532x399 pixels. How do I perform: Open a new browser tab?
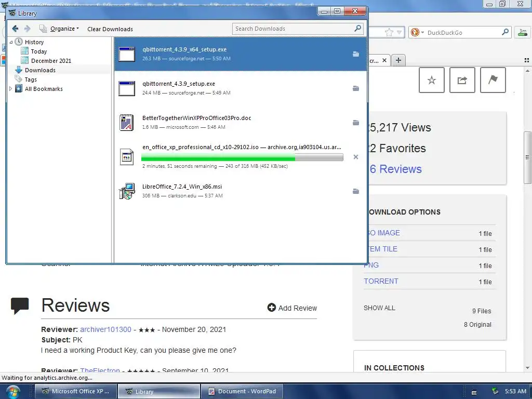point(398,60)
